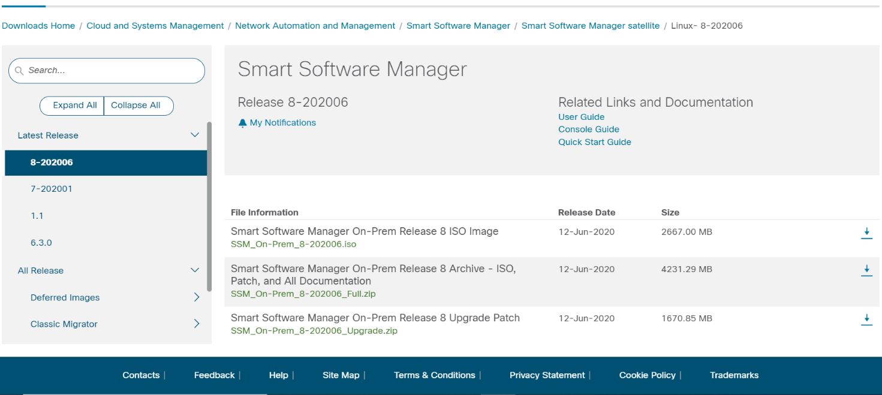This screenshot has height=395, width=882.
Task: Click the Classic Migrator label
Action: click(64, 324)
